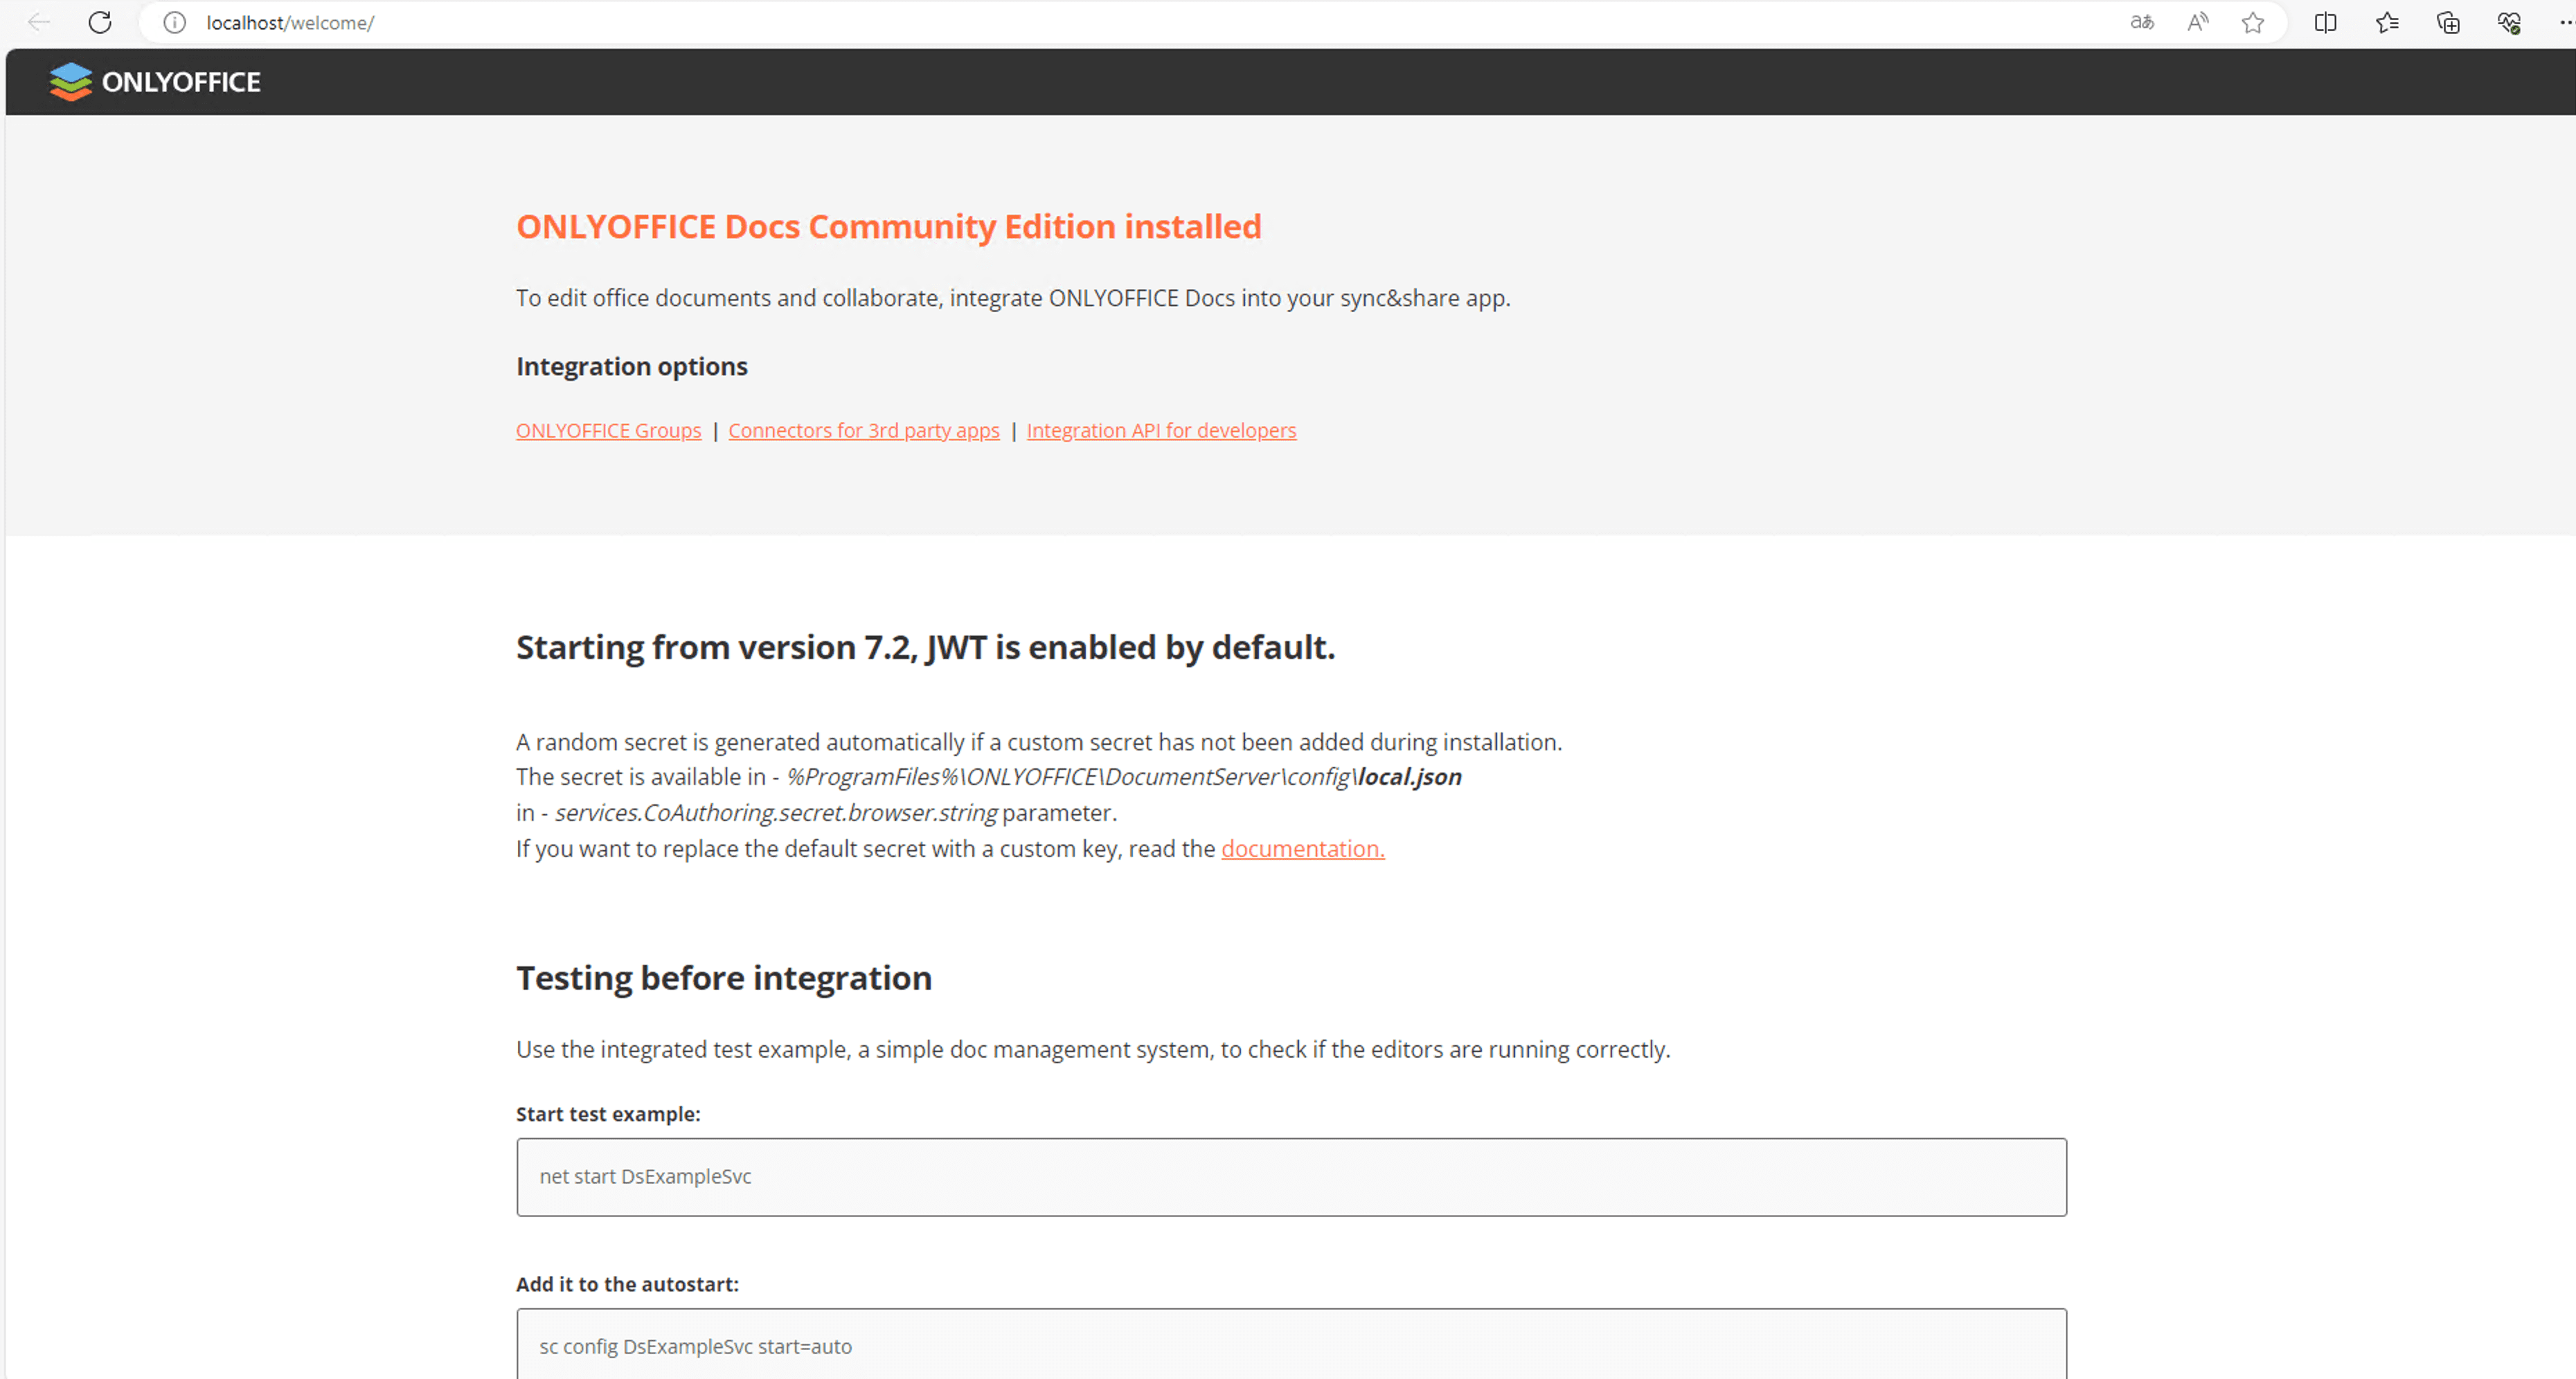Start Read Aloud from address bar
The image size is (2576, 1379).
(2197, 22)
